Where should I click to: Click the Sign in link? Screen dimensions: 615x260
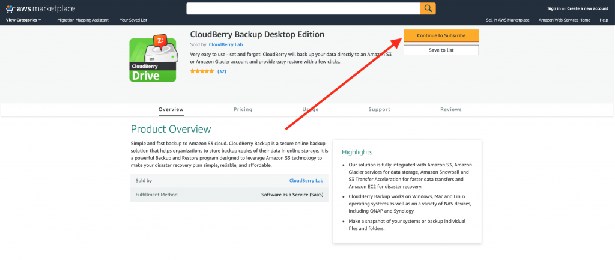pos(554,8)
